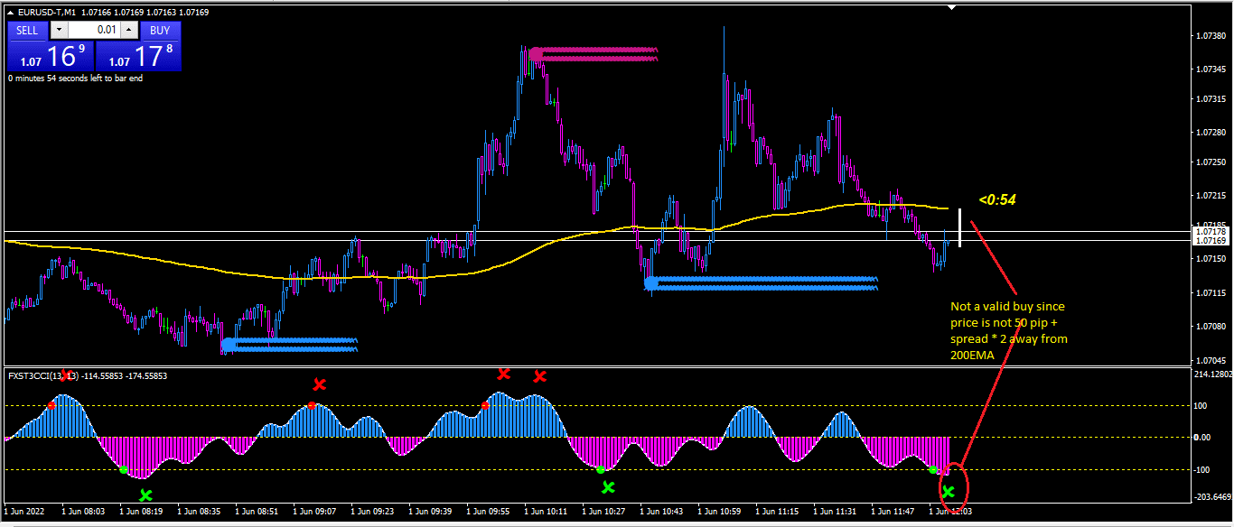Click the chart shift triangle at top edge

pyautogui.click(x=950, y=7)
